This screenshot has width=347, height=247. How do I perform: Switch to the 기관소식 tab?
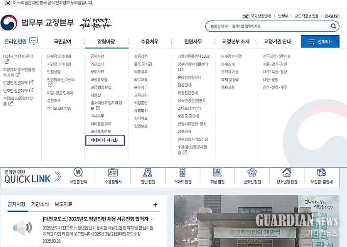tap(40, 204)
